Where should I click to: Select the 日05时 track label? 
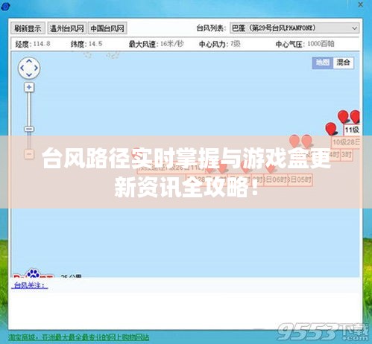tap(300, 179)
